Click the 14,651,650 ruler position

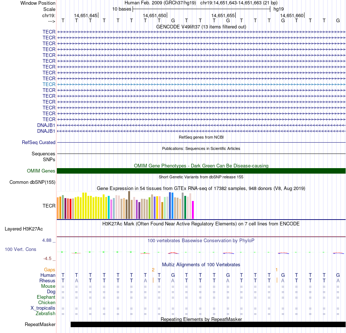tap(154, 15)
